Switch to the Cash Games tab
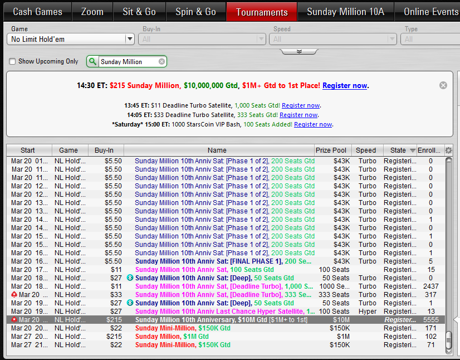 [37, 12]
